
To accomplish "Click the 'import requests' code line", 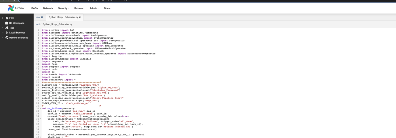I will pyautogui.click(x=52, y=62).
